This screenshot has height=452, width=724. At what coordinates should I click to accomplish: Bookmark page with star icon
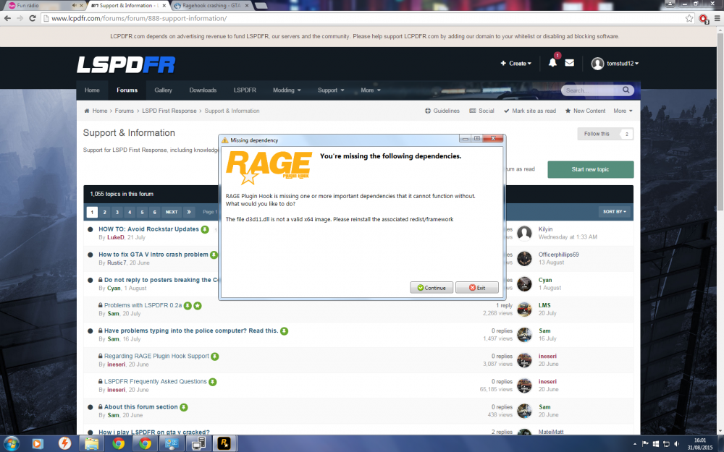click(x=689, y=18)
